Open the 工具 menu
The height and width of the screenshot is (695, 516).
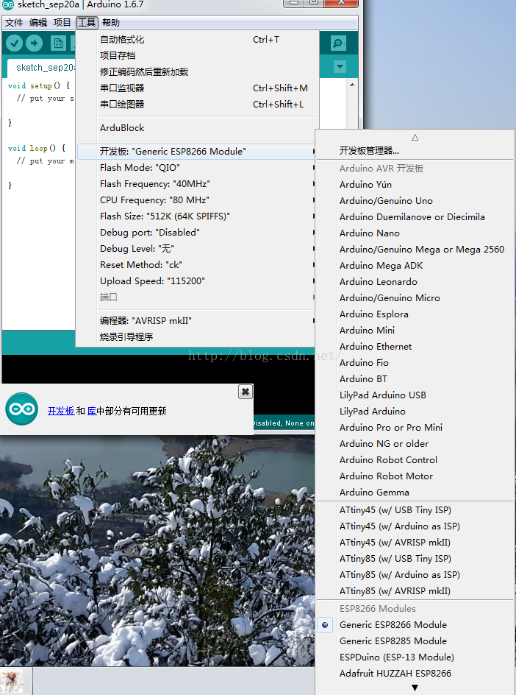[x=87, y=23]
